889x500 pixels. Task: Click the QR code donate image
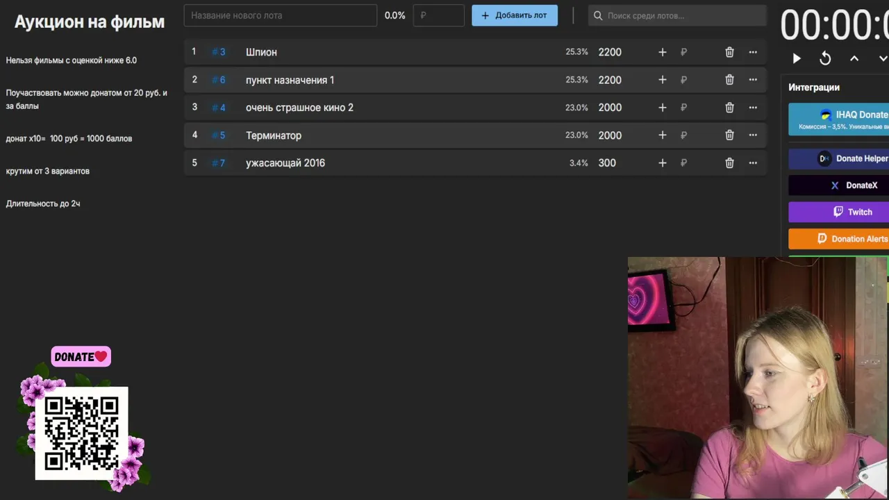click(82, 433)
